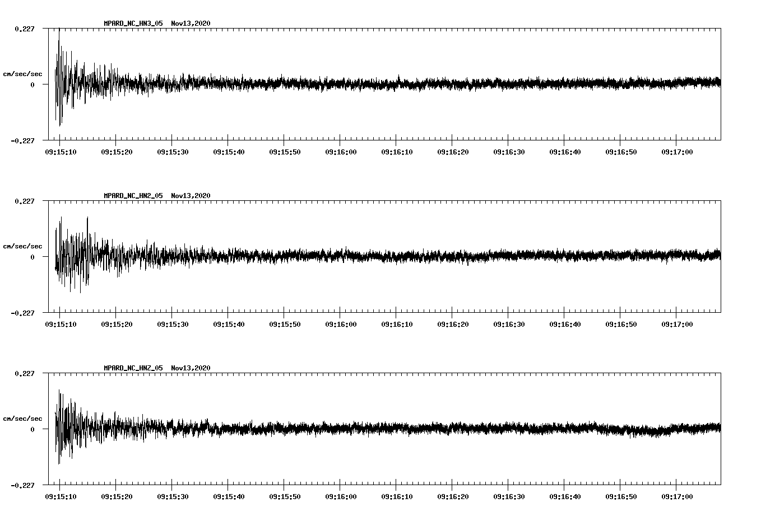The width and height of the screenshot is (761, 517).
Task: Click the cm/sec/sec unit label on middle plot
Action: (x=22, y=246)
